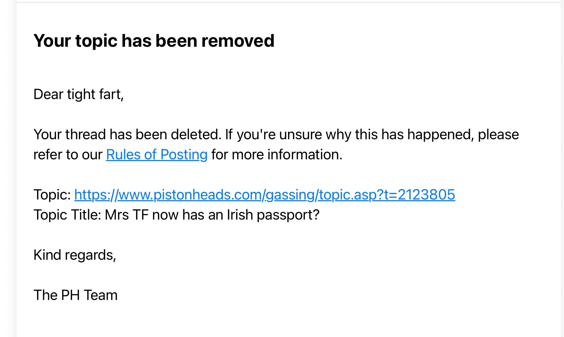
Task: Click the word "please" ending the first line
Action: (498, 134)
